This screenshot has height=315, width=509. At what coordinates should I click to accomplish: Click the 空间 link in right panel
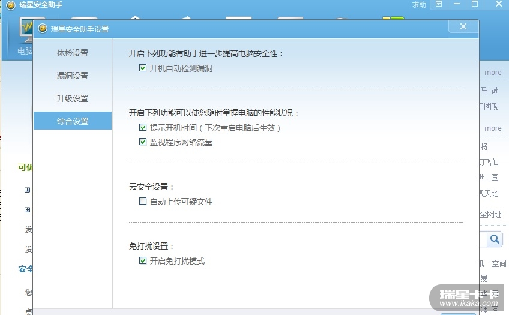pos(499,263)
